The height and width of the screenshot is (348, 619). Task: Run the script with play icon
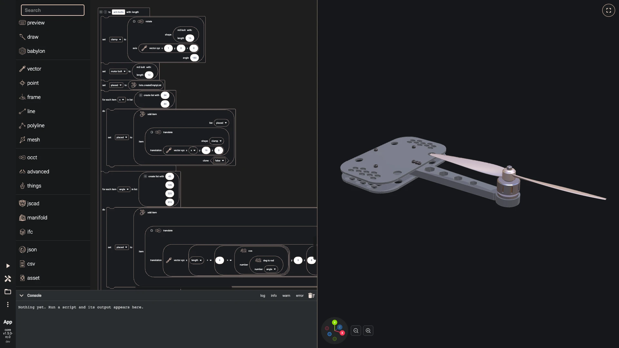point(8,266)
